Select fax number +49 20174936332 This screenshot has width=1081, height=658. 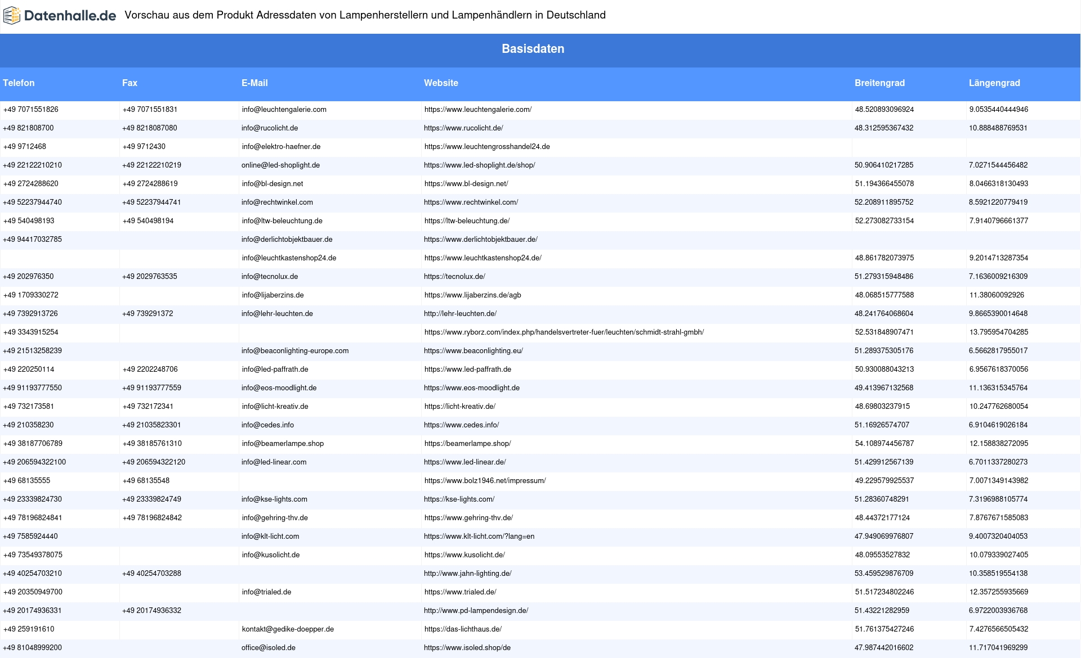pos(152,611)
